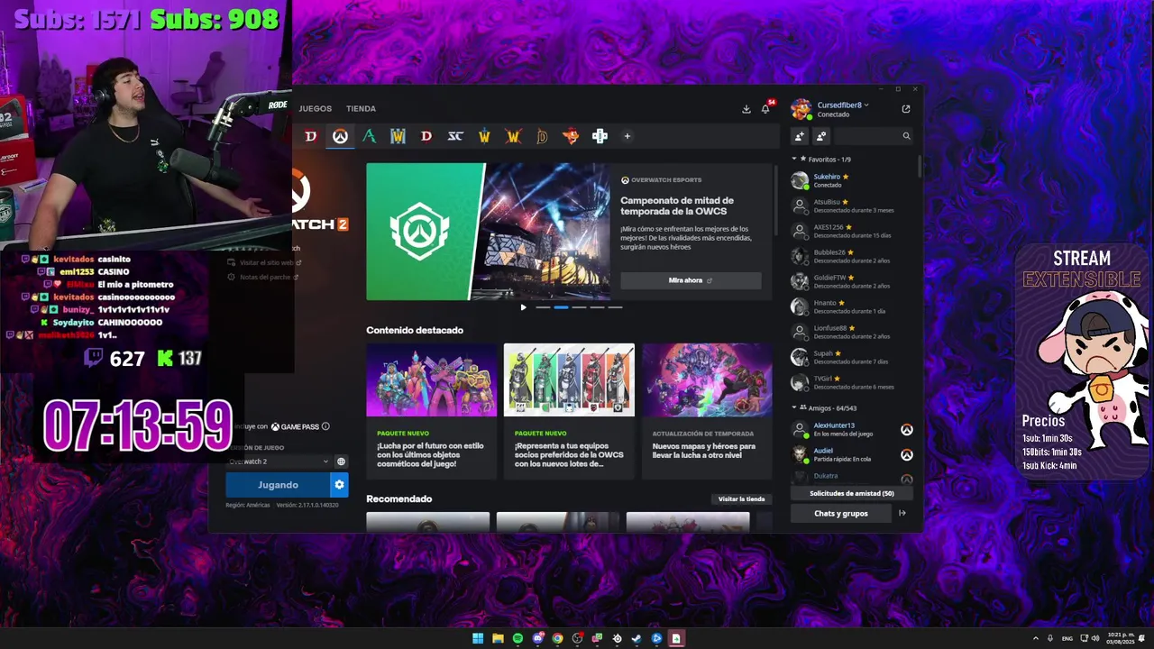The image size is (1154, 649).
Task: Select the WoW Classic crossed-swords icon
Action: [x=513, y=136]
